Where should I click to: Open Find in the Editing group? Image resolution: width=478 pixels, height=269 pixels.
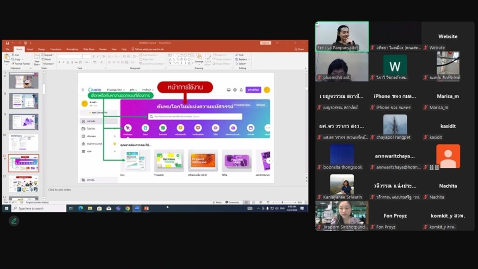point(239,55)
